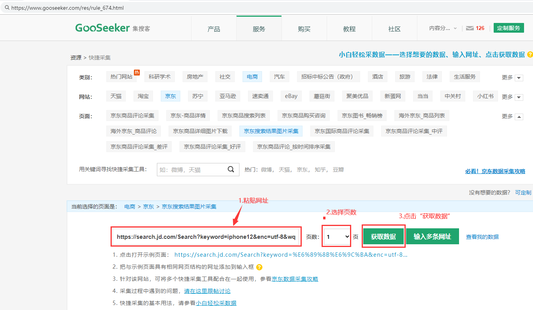533x310 pixels.
Task: Select the 招标中标公告（政府） category
Action: pyautogui.click(x=328, y=77)
